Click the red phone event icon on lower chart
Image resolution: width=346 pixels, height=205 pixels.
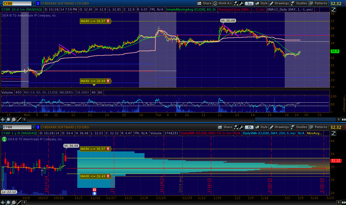pos(94,190)
